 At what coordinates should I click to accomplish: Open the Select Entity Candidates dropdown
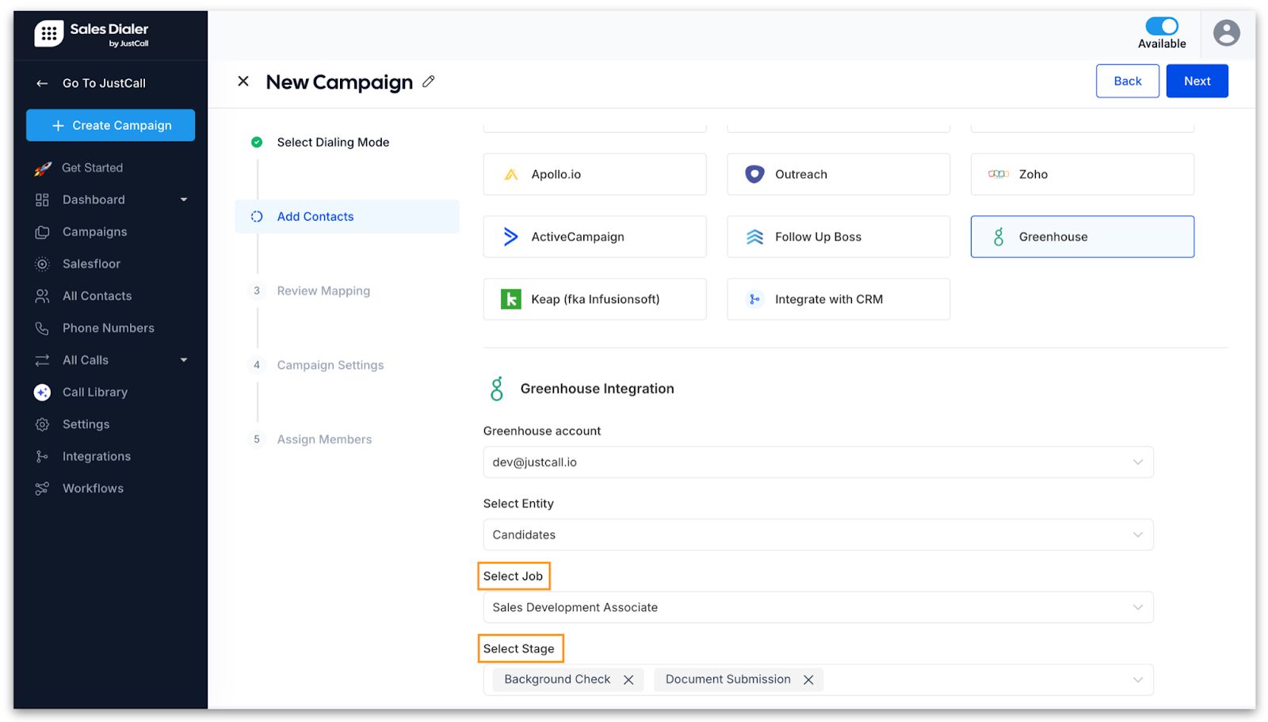coord(818,535)
